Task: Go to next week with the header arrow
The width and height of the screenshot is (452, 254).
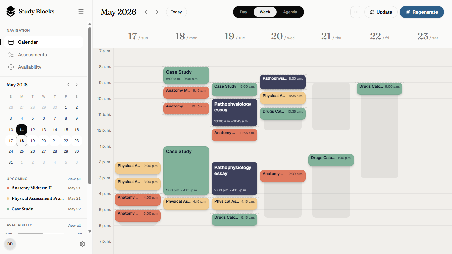Action: [157, 12]
